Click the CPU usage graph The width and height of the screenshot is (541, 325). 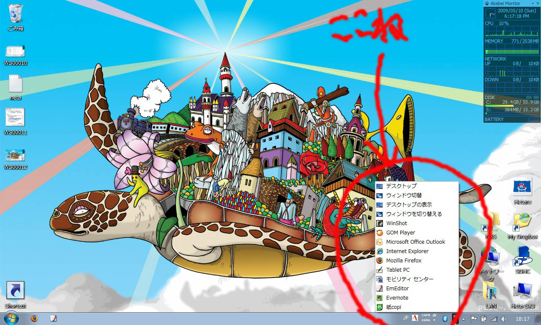click(x=512, y=31)
